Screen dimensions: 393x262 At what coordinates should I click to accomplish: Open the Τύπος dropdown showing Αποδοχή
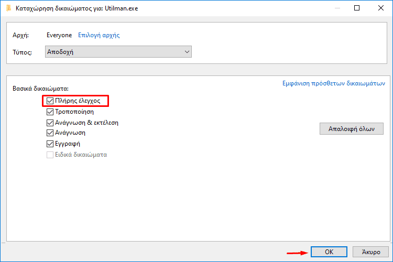[x=118, y=52]
